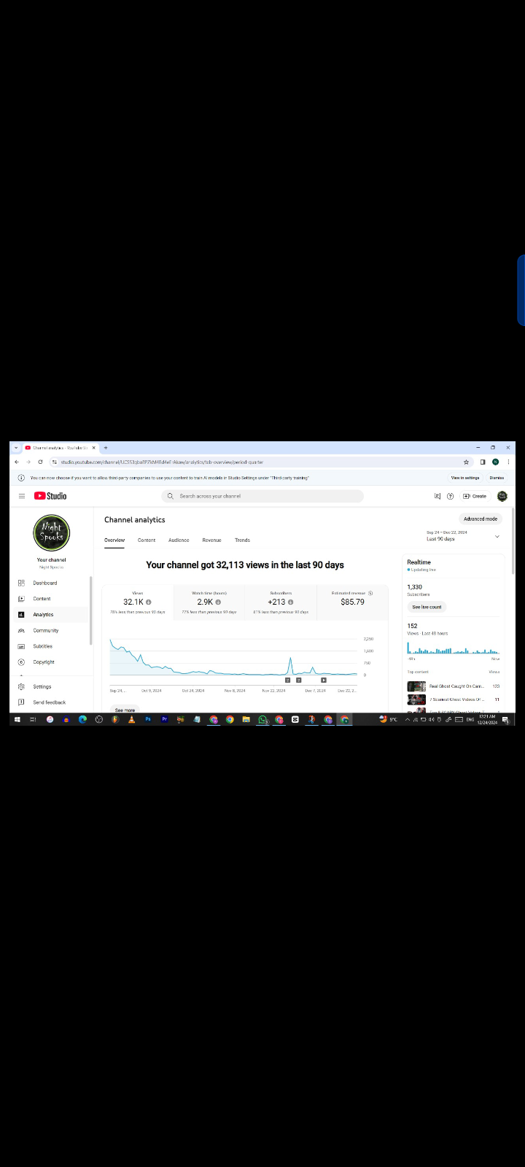Open the comments/notifications icon left of help
Image resolution: width=525 pixels, height=1167 pixels.
point(437,496)
